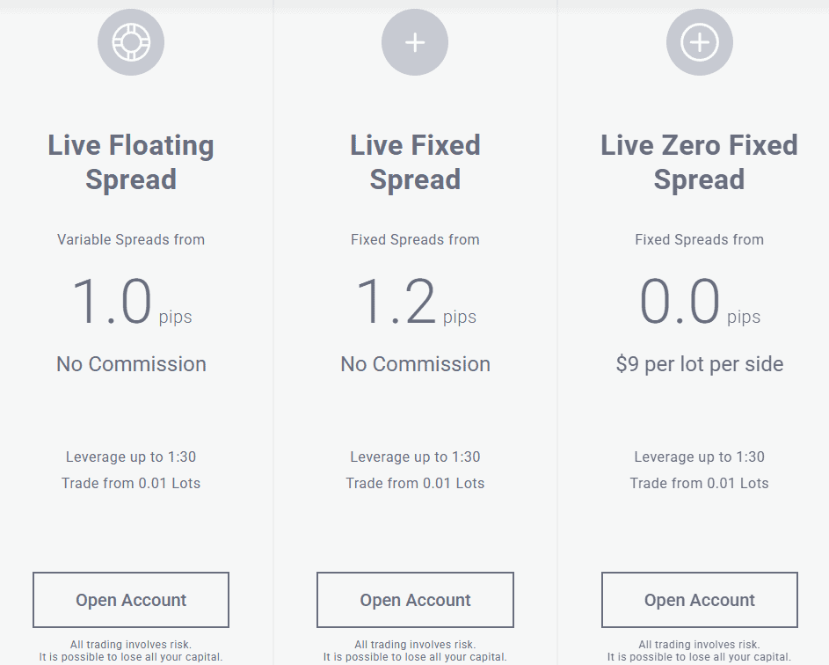829x665 pixels.
Task: Open Account for Live Floating Spread
Action: click(x=130, y=599)
